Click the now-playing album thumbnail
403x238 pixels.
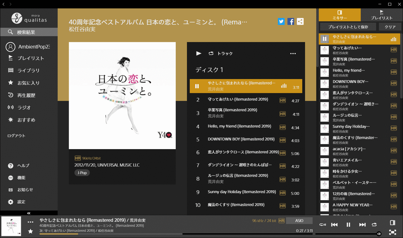pos(11,226)
